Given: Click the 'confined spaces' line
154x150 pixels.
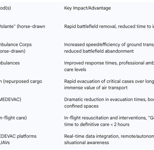Looking at the screenshot, I should coord(81,106).
